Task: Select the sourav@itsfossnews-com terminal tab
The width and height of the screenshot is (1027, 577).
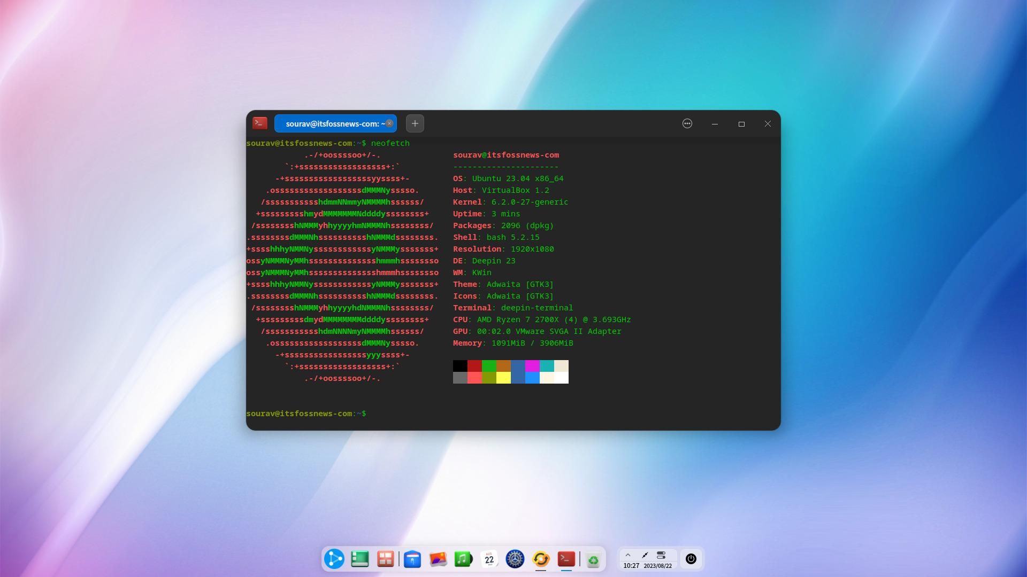Action: pos(335,123)
